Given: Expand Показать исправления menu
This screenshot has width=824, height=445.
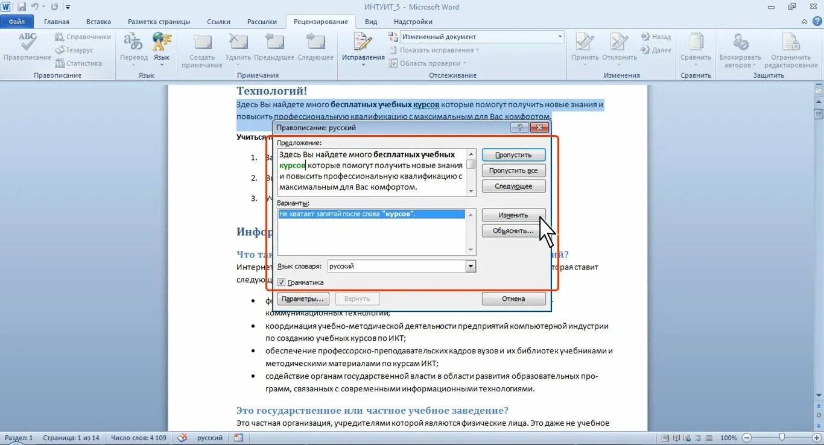Looking at the screenshot, I should [x=434, y=50].
